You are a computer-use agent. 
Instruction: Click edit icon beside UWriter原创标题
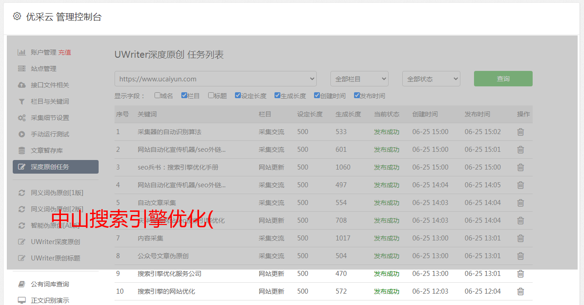[x=21, y=258]
